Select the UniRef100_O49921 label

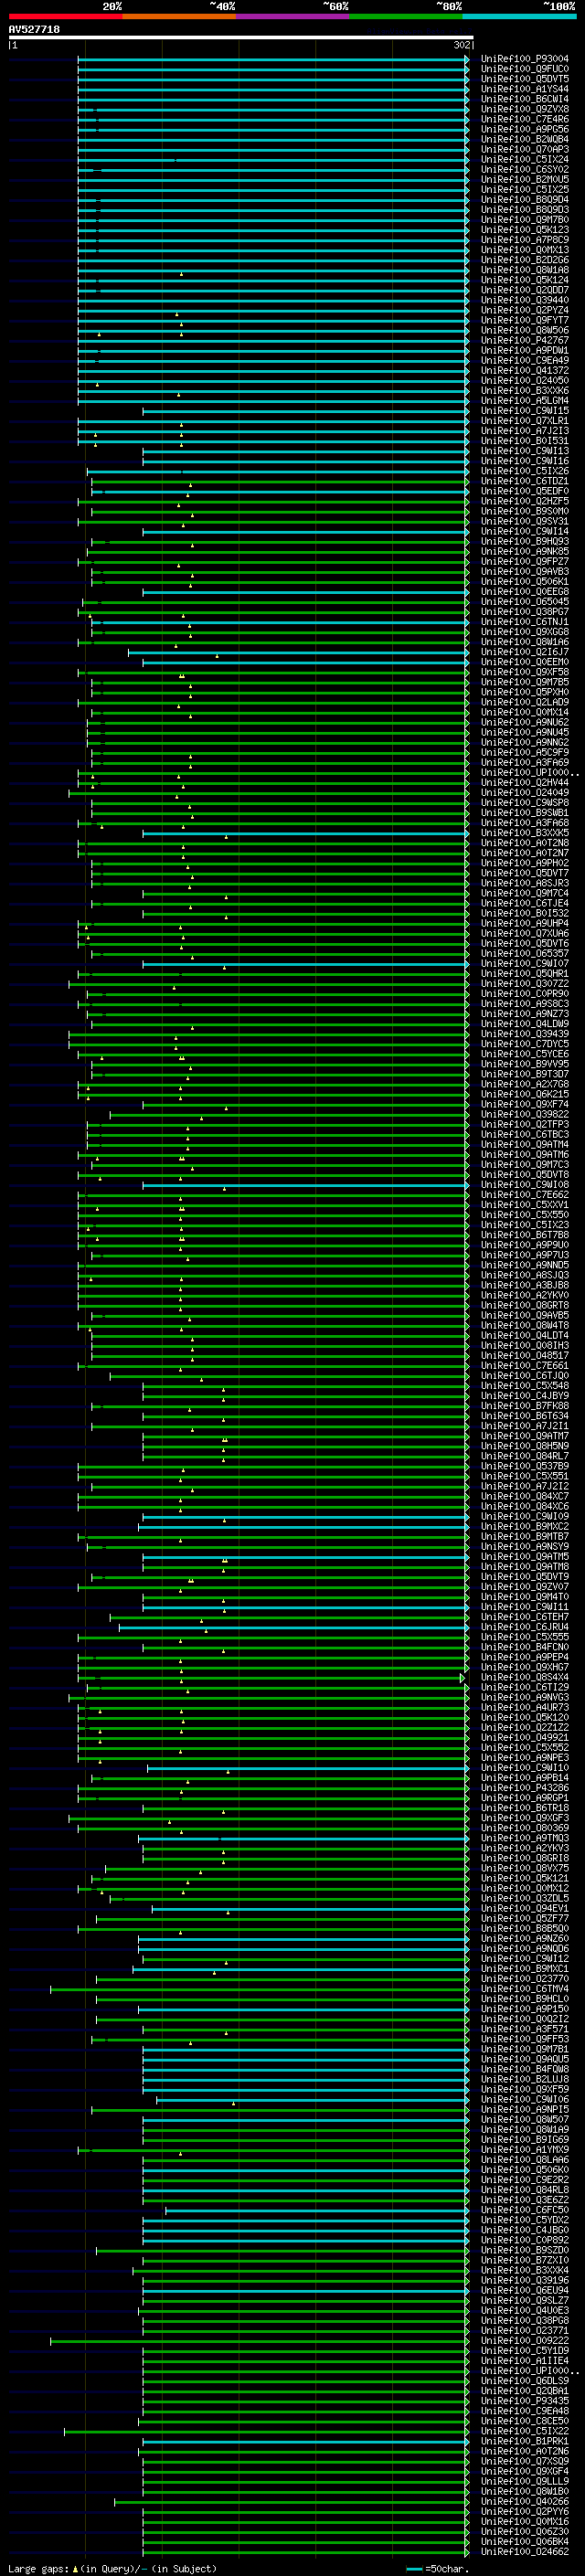coord(524,1737)
